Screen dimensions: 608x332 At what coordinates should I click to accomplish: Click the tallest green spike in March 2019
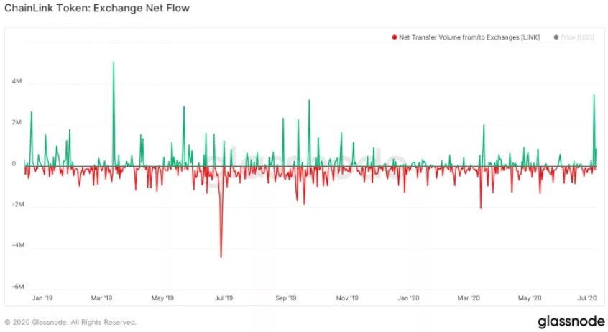[114, 113]
